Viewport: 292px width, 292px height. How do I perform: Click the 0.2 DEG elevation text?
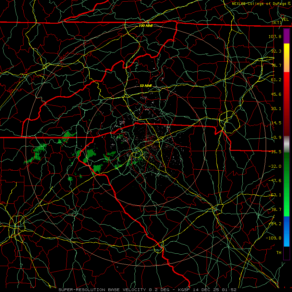159,290
